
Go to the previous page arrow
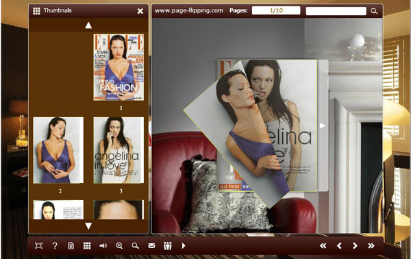[339, 245]
